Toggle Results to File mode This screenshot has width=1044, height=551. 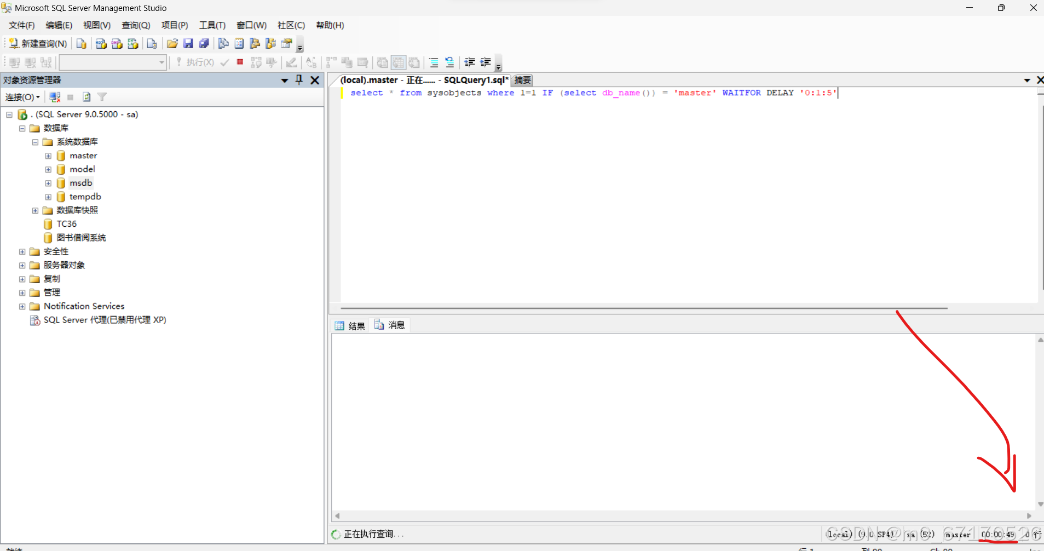pyautogui.click(x=414, y=62)
